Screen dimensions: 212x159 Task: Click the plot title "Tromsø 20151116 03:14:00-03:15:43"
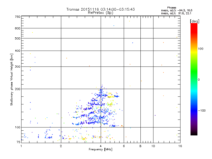[100, 9]
